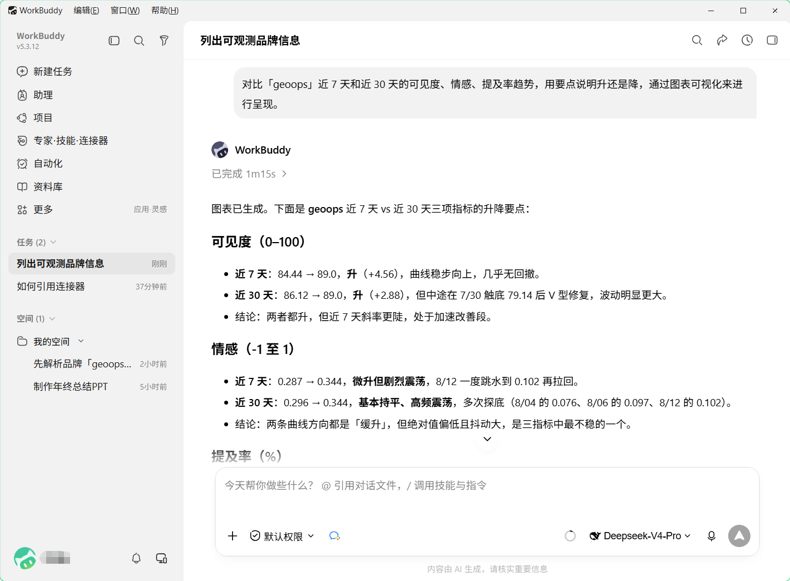Image resolution: width=790 pixels, height=581 pixels.
Task: Jump to latest message down arrow
Action: coord(487,439)
